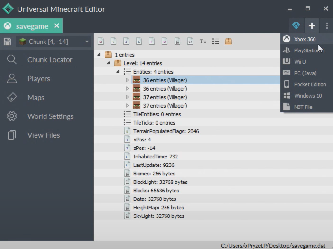Image resolution: width=333 pixels, height=249 pixels.
Task: Add an Int tag from toolbar
Action: pos(126,41)
